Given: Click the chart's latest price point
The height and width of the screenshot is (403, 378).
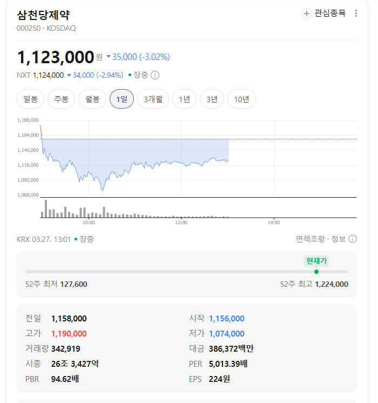Looking at the screenshot, I should (228, 161).
